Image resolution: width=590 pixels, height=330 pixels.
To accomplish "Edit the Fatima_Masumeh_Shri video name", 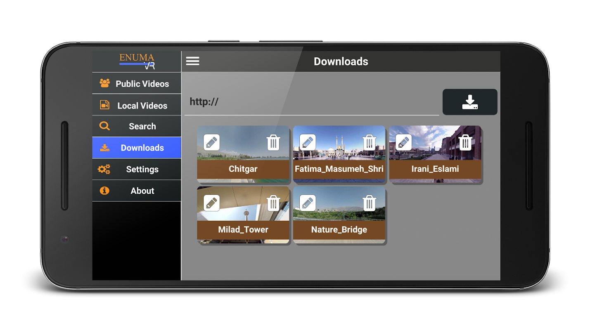I will 307,142.
